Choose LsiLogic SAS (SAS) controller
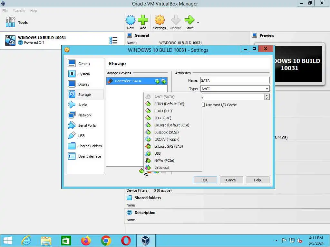 coord(173,146)
